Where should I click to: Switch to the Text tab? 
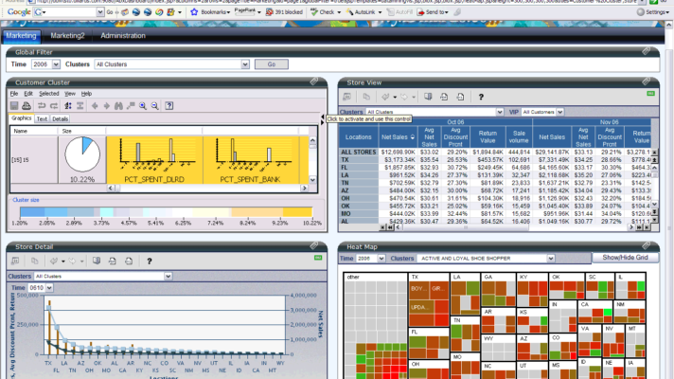[x=42, y=118]
